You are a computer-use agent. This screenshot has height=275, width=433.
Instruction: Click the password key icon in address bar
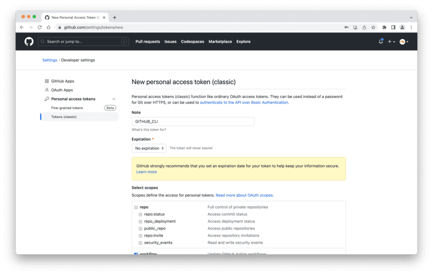point(346,27)
